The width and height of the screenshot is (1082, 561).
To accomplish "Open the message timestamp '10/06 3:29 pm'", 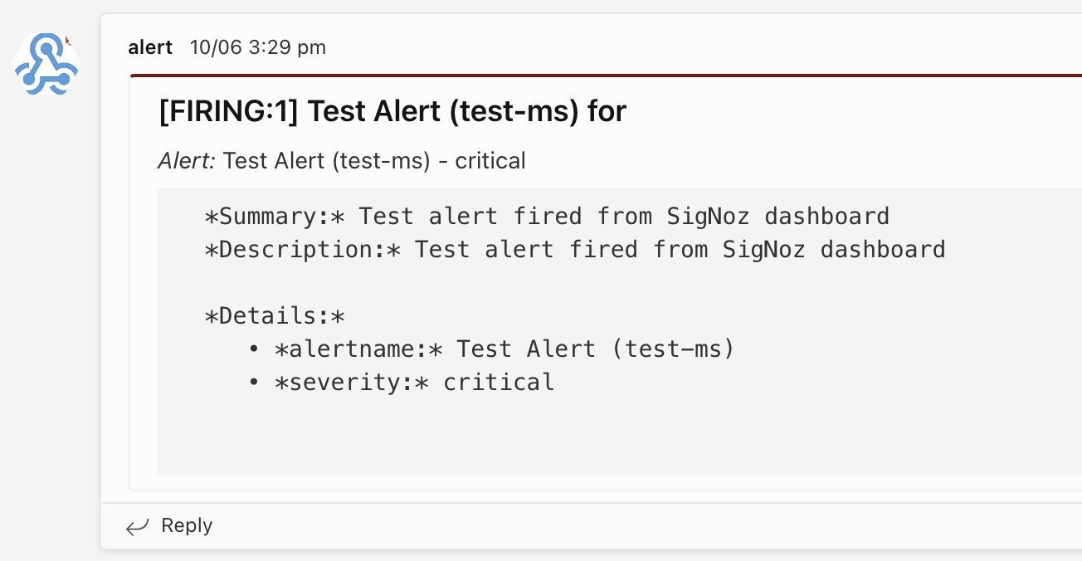I will 257,47.
